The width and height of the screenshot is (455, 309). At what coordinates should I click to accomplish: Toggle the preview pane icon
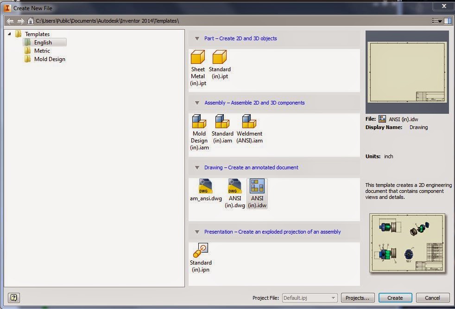448,21
